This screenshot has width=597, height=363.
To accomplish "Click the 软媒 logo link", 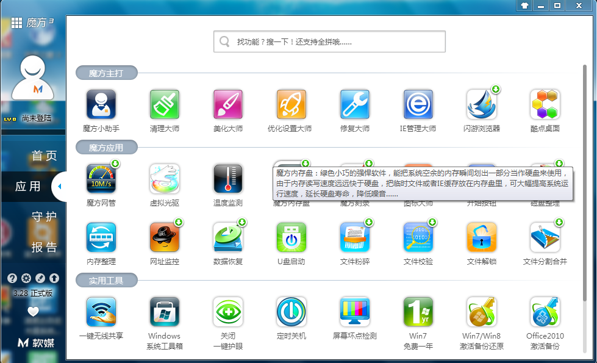I will (x=36, y=343).
